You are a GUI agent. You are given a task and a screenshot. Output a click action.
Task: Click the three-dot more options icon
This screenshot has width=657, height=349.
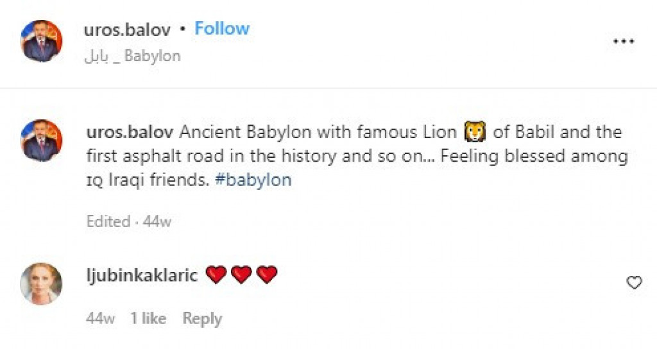click(623, 41)
